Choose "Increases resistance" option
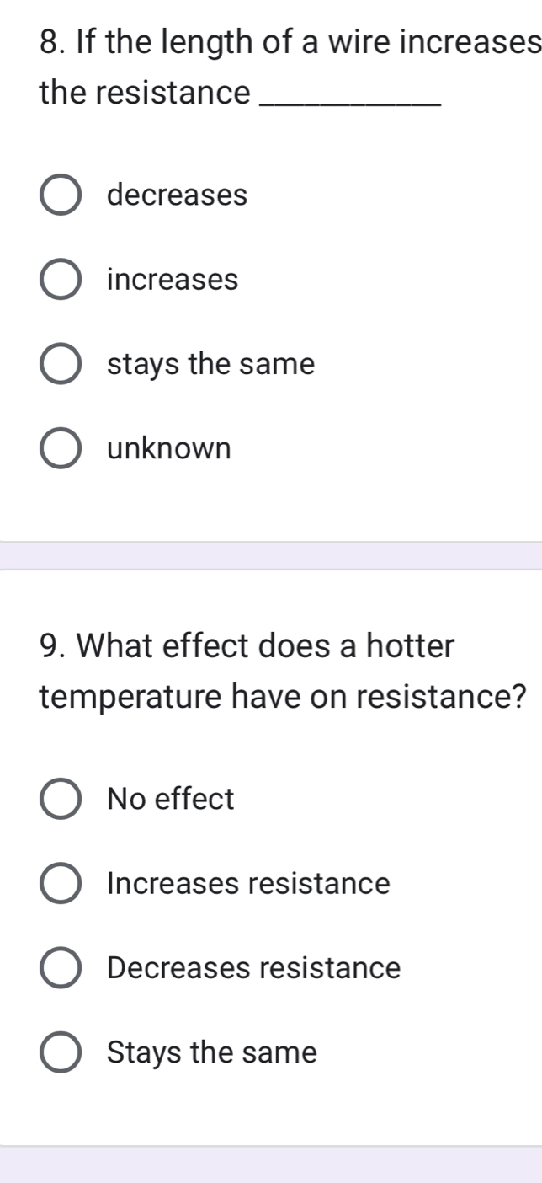542x1183 pixels. [x=61, y=883]
